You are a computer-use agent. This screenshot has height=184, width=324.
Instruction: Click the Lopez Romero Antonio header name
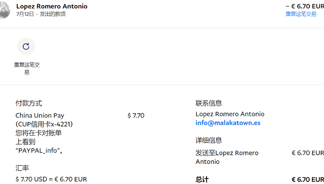pyautogui.click(x=52, y=6)
